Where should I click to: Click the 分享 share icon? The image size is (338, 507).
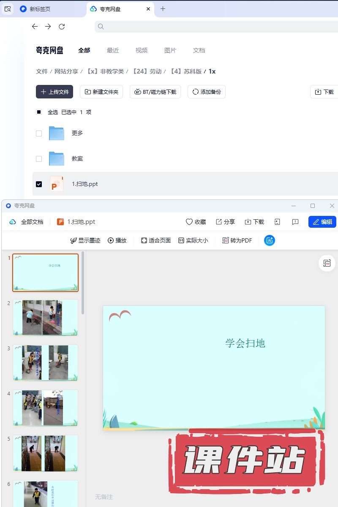(219, 222)
